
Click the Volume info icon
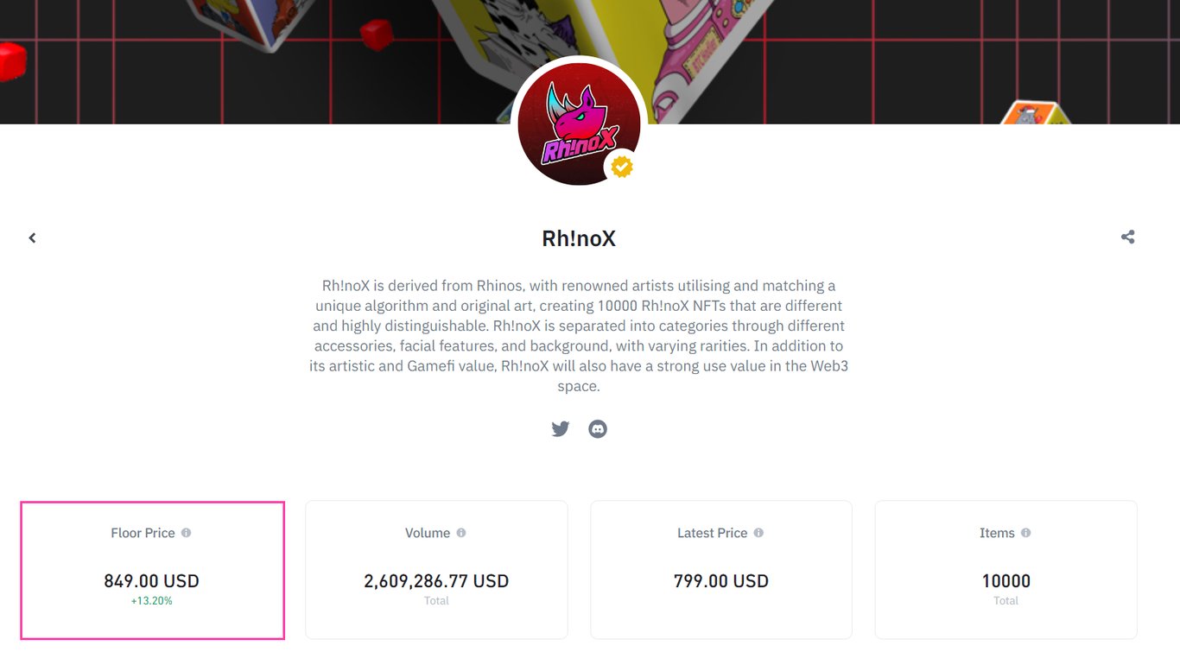pos(461,533)
